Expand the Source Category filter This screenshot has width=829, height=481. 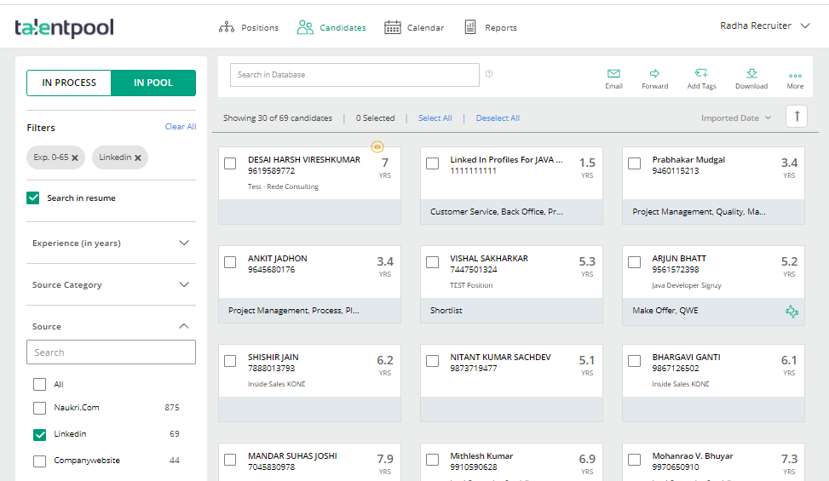[111, 284]
